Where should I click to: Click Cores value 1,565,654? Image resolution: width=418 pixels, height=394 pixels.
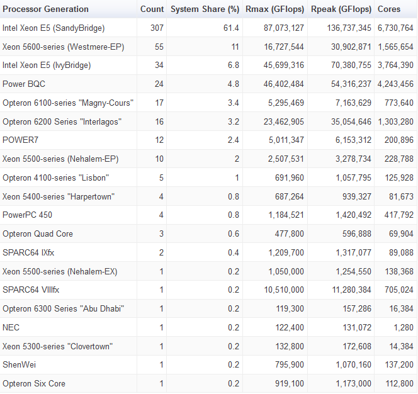pos(395,47)
